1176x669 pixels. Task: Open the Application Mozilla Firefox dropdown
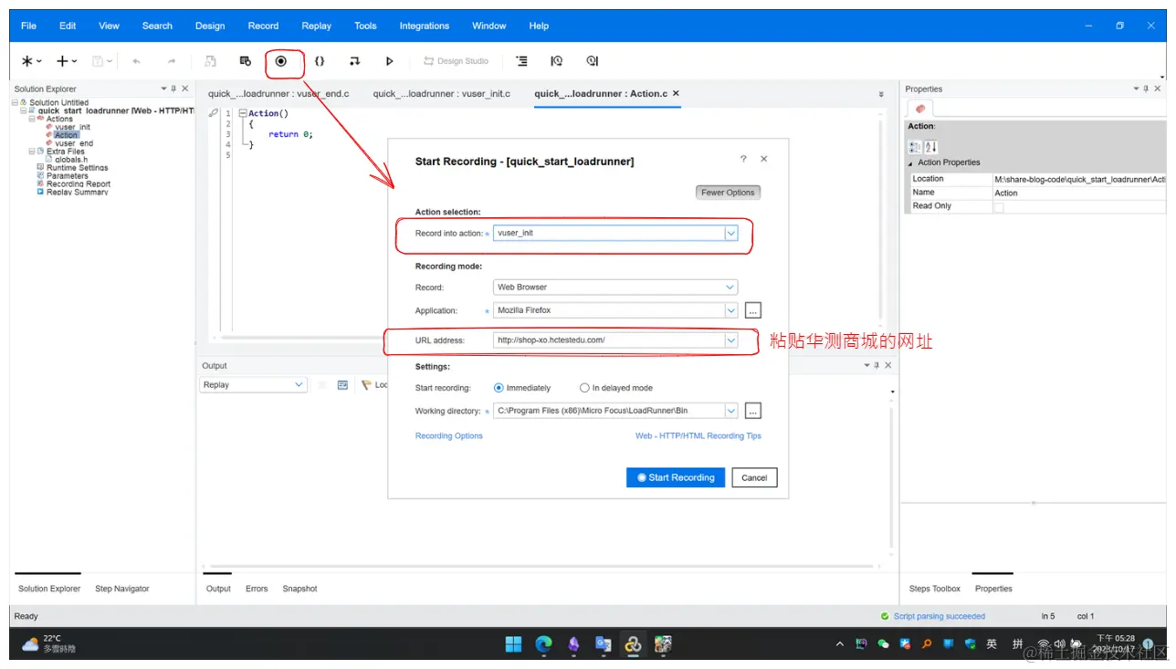coord(730,310)
